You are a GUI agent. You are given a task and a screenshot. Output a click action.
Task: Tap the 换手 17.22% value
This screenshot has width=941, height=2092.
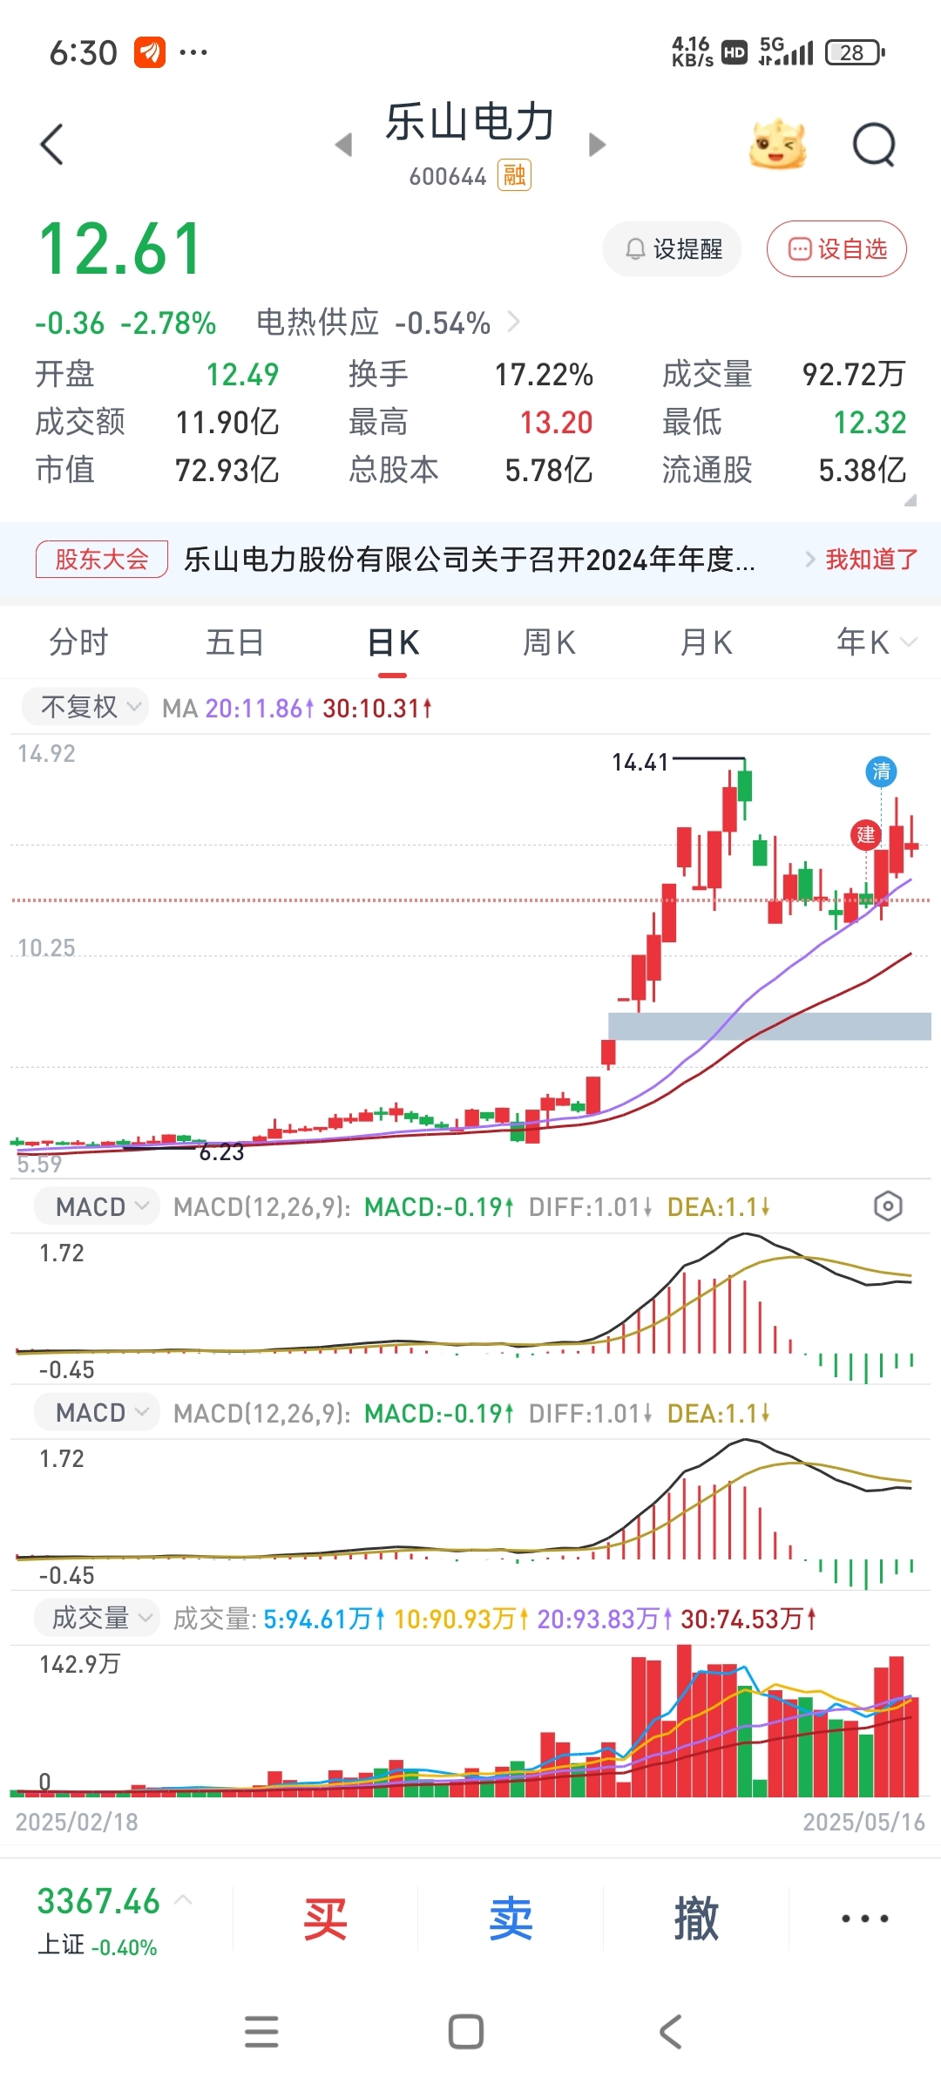tap(544, 375)
